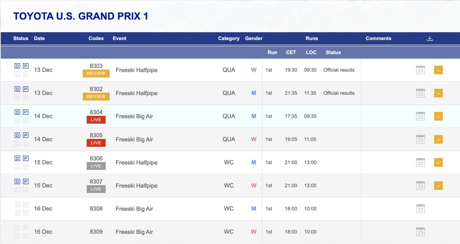Click the D icon for event 8306
This screenshot has height=244, width=460.
coord(18,158)
